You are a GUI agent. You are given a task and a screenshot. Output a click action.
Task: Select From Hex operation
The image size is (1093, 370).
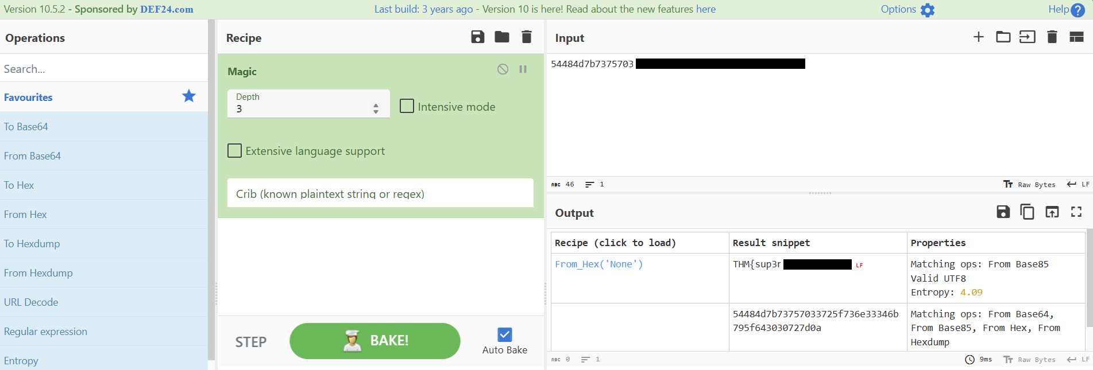pos(104,215)
